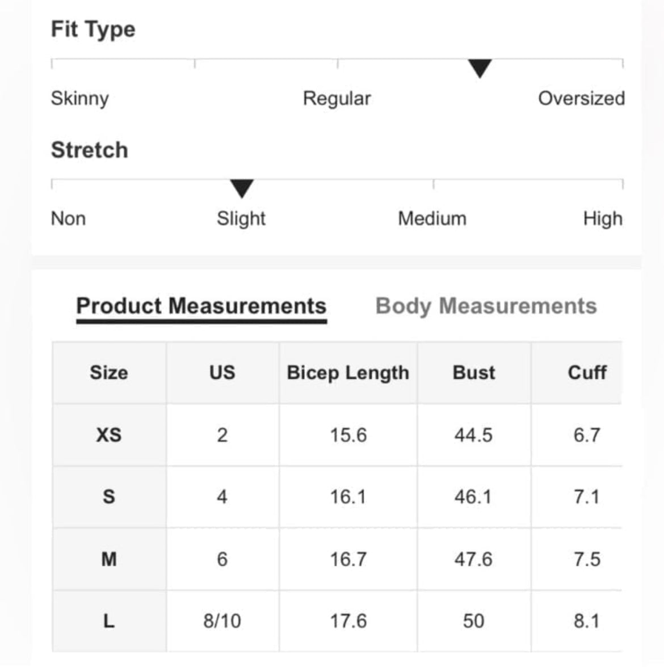Screen dimensions: 664x672
Task: Click the 8/10 US size cell
Action: pos(222,621)
